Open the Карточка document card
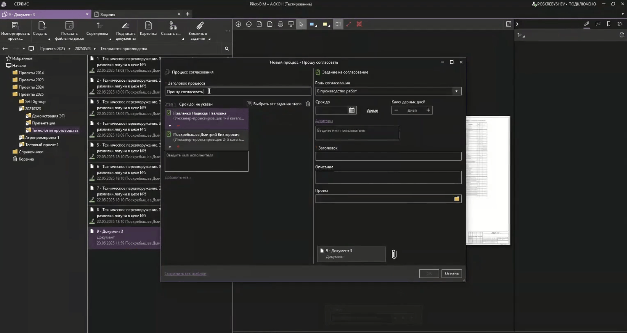The height and width of the screenshot is (333, 627). (148, 26)
